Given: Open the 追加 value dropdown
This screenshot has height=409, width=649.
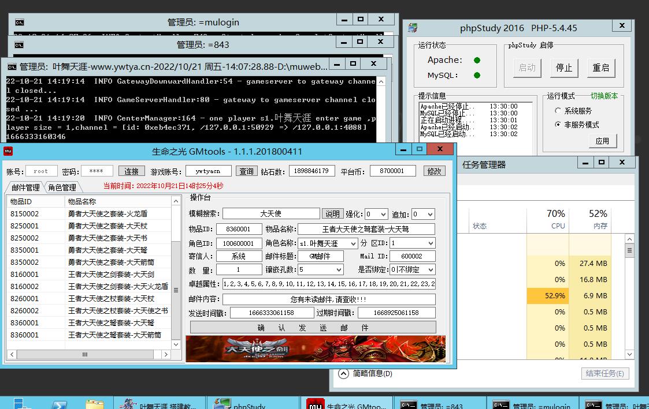Looking at the screenshot, I should [430, 214].
